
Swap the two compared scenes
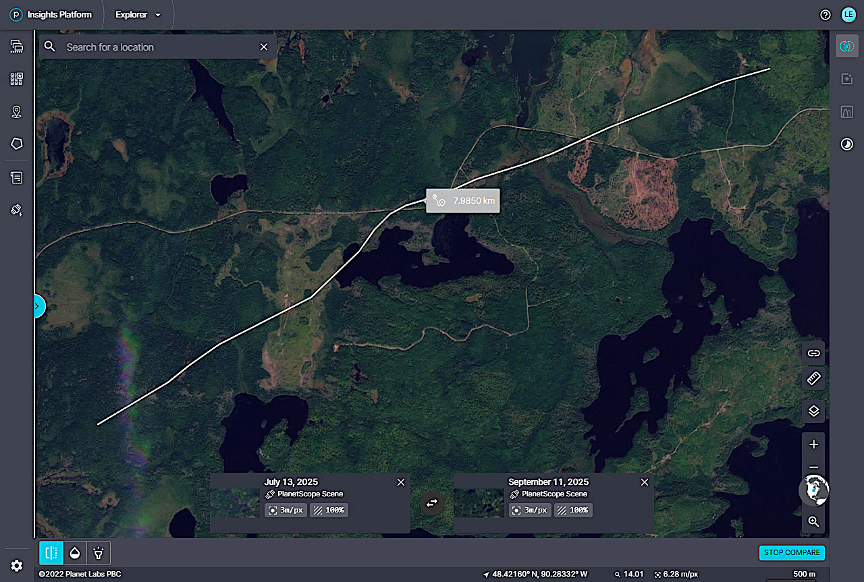[x=432, y=503]
